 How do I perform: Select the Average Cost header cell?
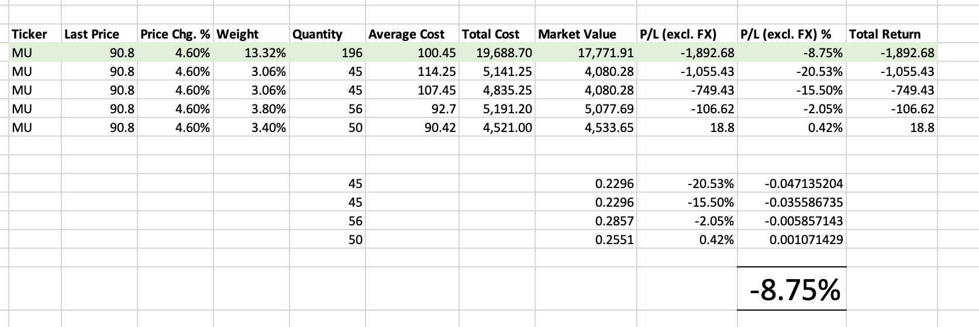click(x=412, y=34)
